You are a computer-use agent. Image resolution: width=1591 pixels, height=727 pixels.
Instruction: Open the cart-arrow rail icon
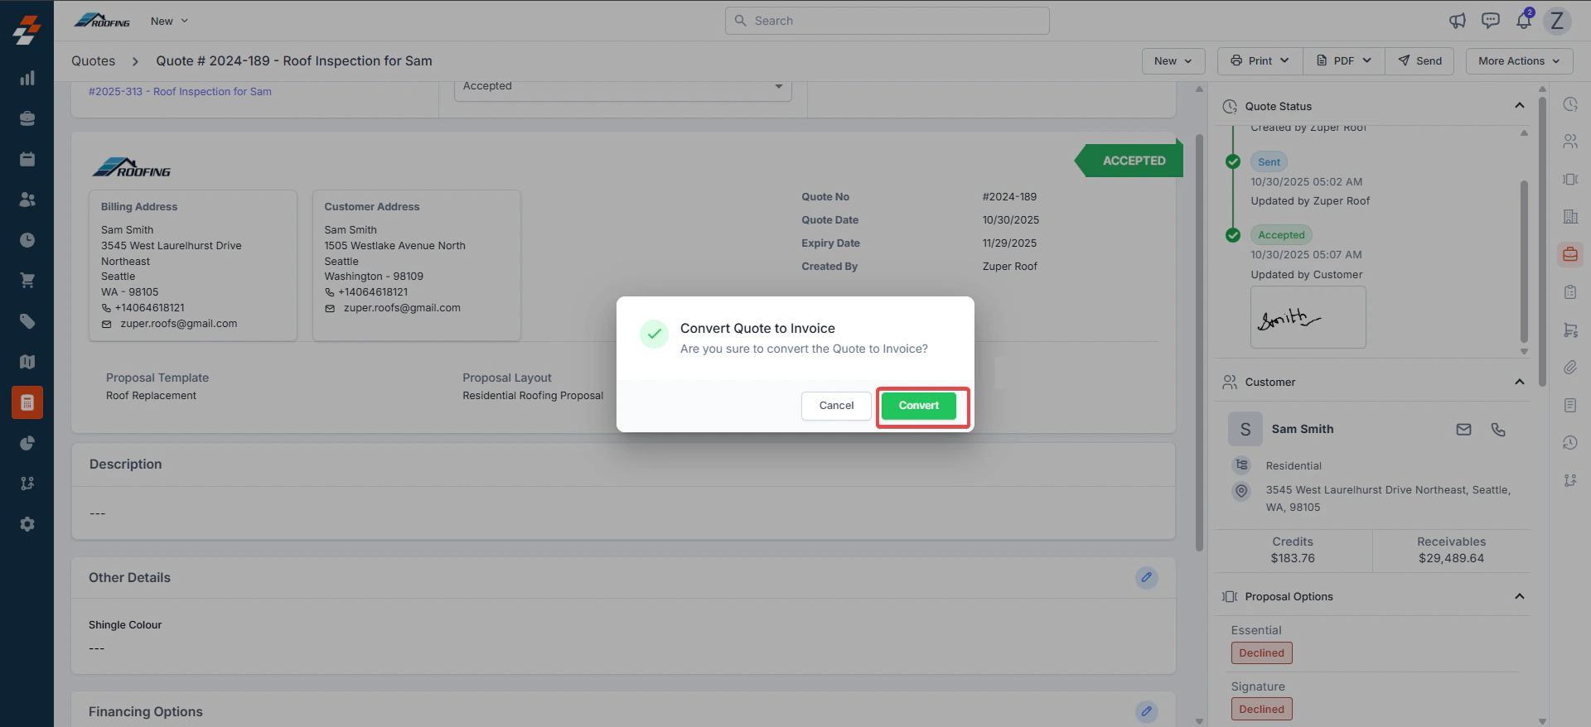1570,330
